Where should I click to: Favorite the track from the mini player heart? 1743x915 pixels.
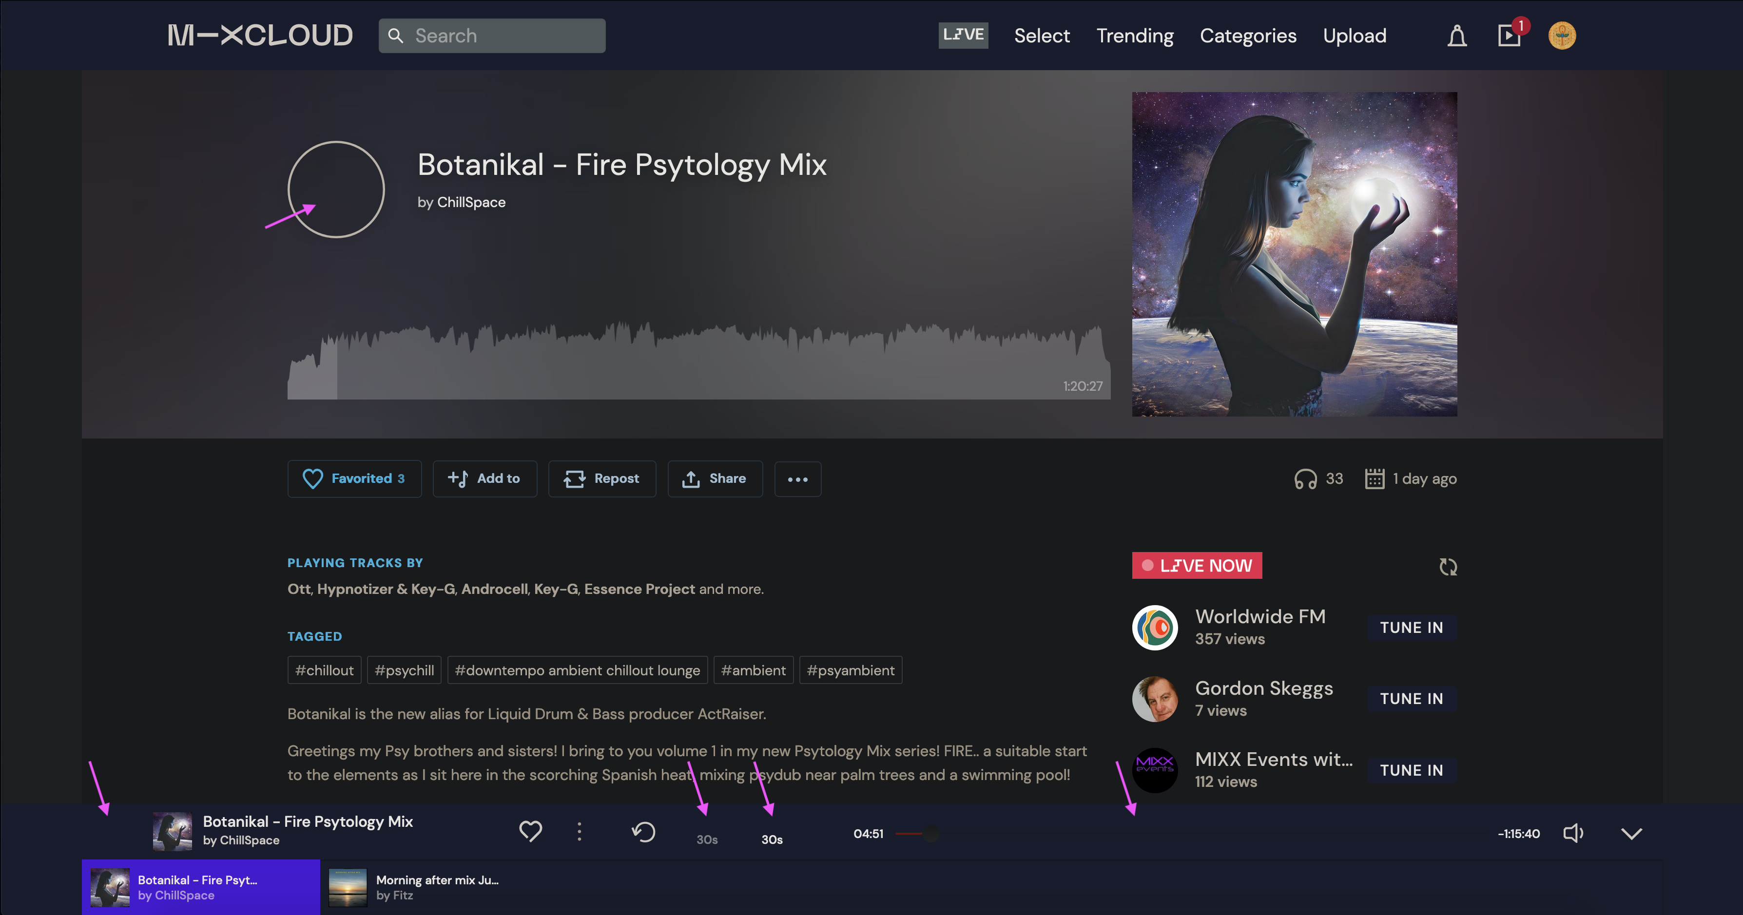(530, 832)
